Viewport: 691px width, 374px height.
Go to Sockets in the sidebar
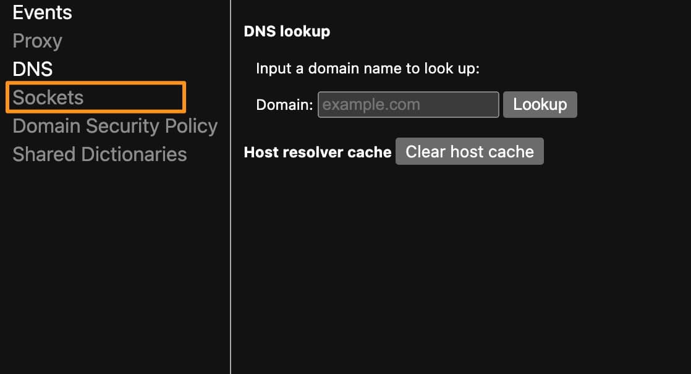coord(48,98)
